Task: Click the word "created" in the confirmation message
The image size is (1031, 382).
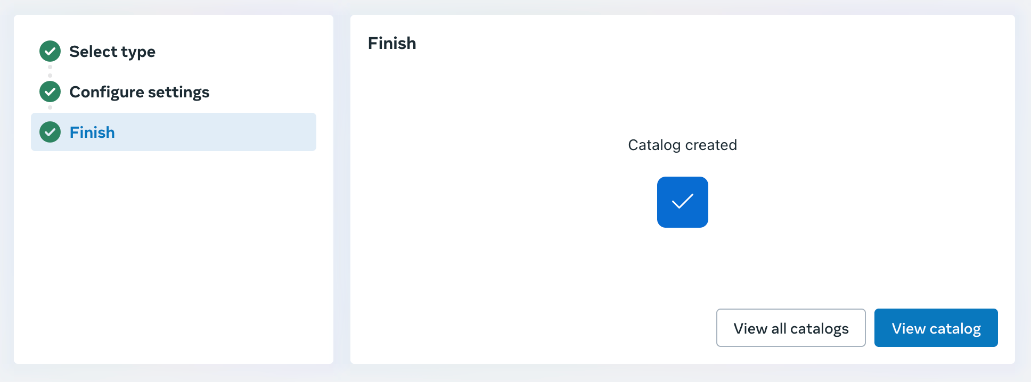Action: point(711,145)
